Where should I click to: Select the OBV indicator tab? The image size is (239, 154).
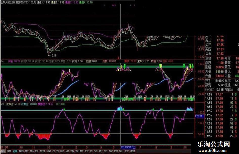(x=62, y=151)
